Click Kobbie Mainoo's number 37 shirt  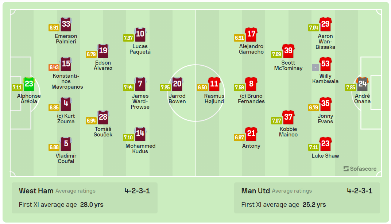coord(288,117)
